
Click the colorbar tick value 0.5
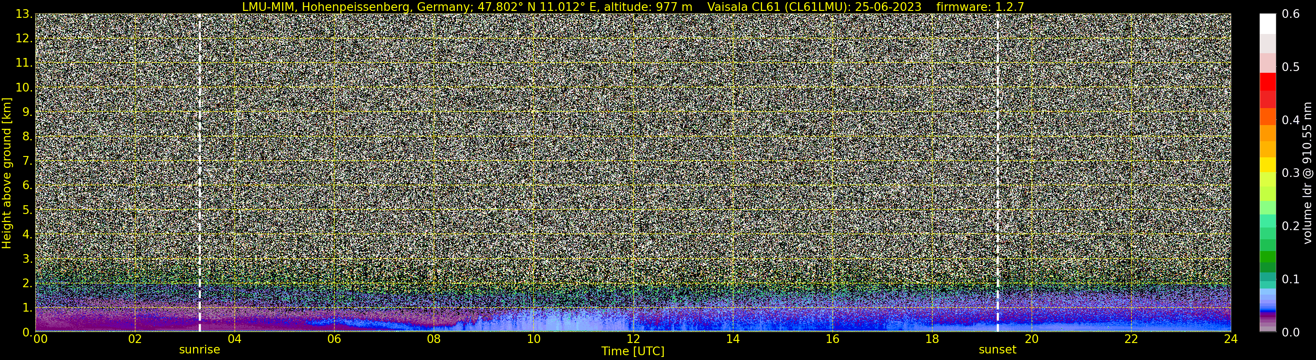[x=1291, y=67]
